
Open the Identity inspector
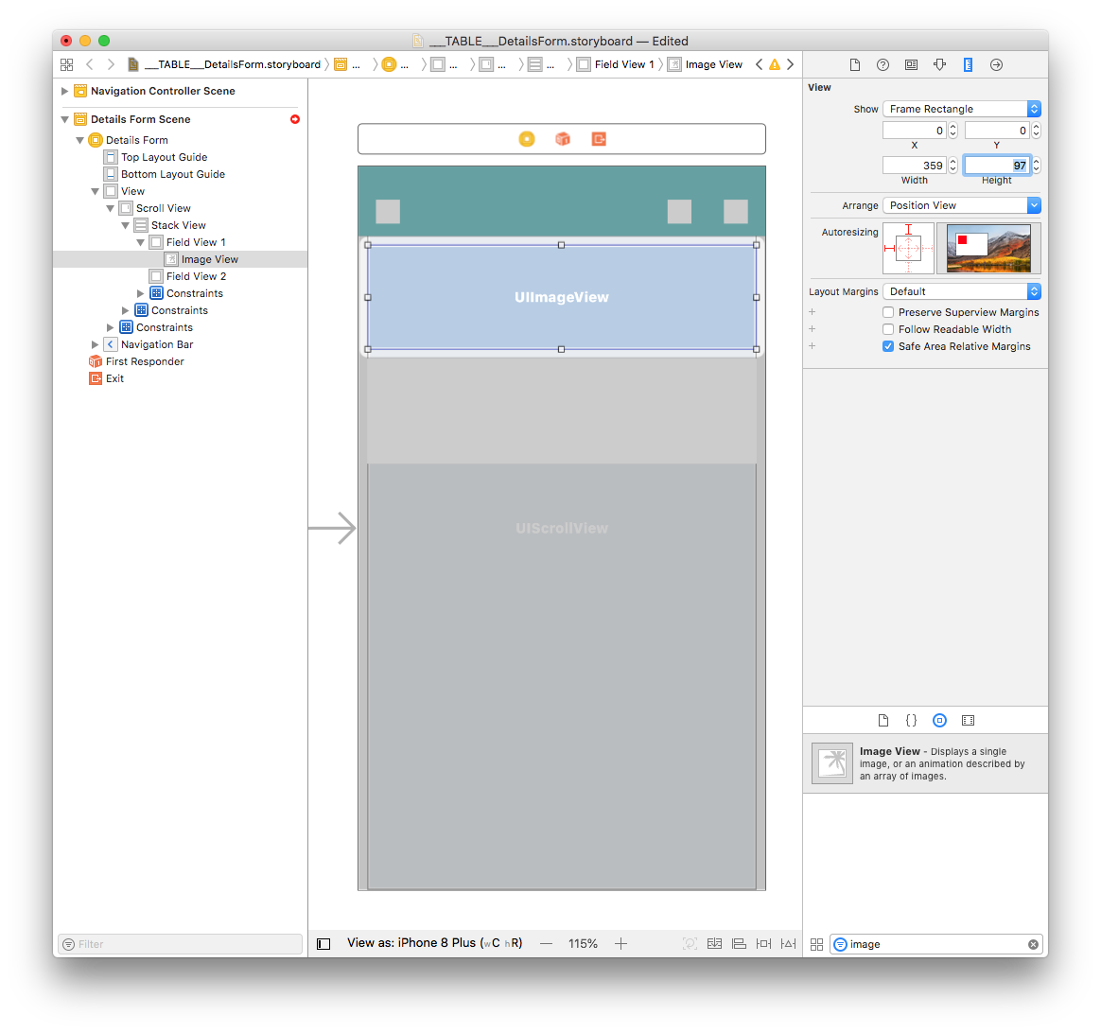(911, 64)
